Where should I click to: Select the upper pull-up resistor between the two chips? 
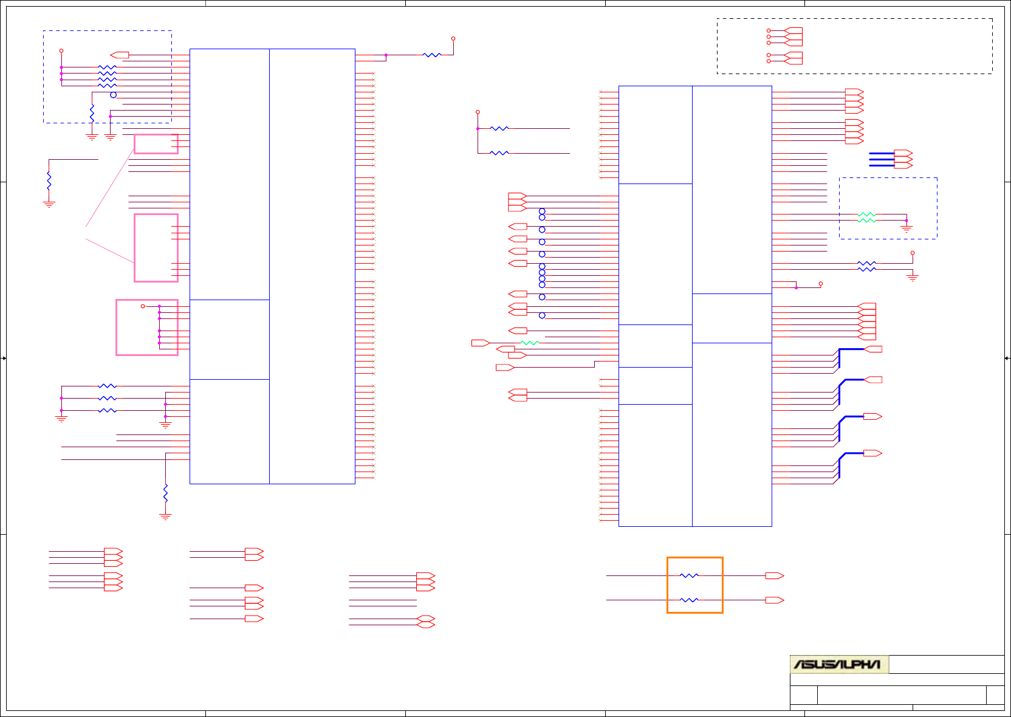tap(499, 129)
